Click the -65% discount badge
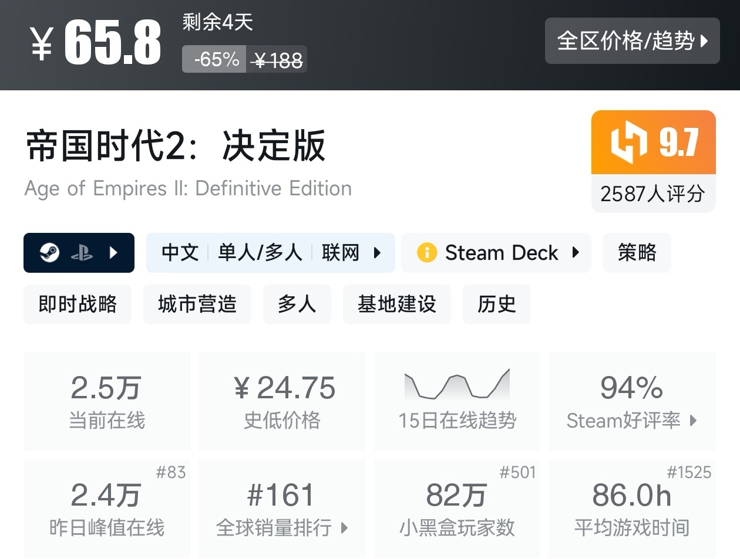 point(216,60)
